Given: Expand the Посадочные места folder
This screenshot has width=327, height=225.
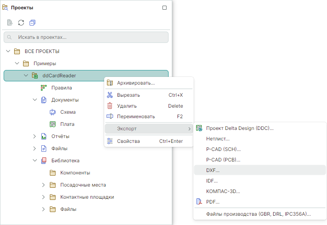Looking at the screenshot, I should click(x=44, y=185).
